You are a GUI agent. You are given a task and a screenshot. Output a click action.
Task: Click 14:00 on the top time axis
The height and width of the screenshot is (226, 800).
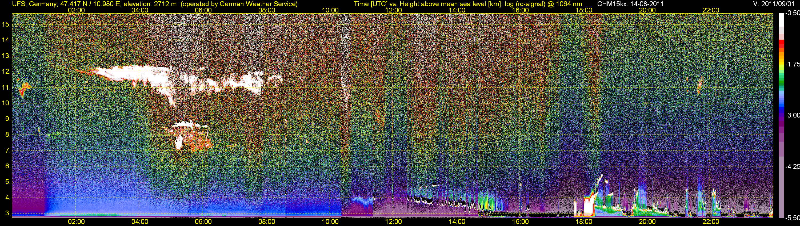(x=457, y=10)
